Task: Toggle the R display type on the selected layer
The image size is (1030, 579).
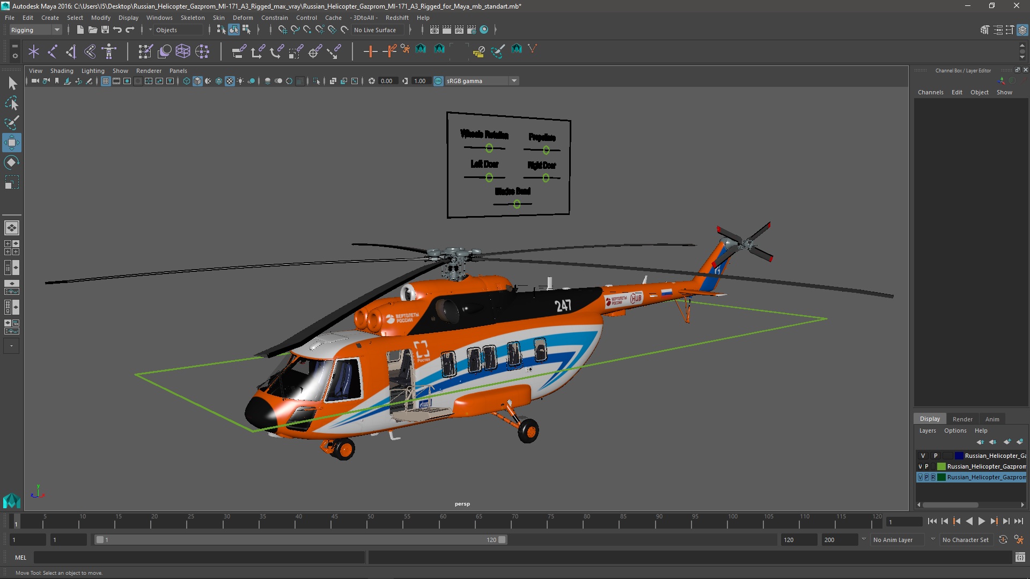Action: click(x=933, y=477)
